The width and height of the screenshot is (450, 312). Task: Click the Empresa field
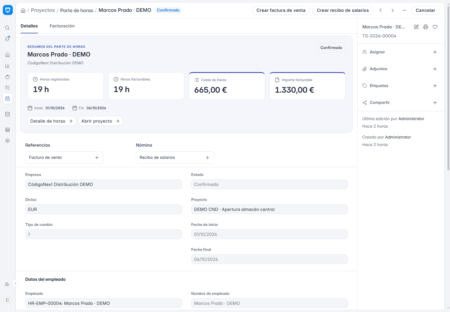[103, 184]
